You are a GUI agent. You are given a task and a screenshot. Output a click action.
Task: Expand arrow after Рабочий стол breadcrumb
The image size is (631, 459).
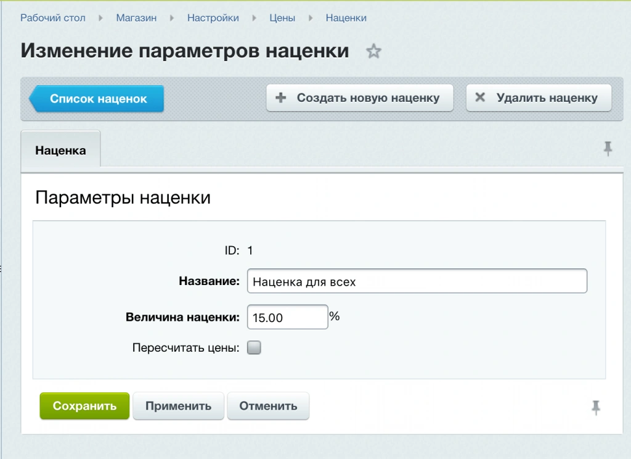click(x=100, y=18)
